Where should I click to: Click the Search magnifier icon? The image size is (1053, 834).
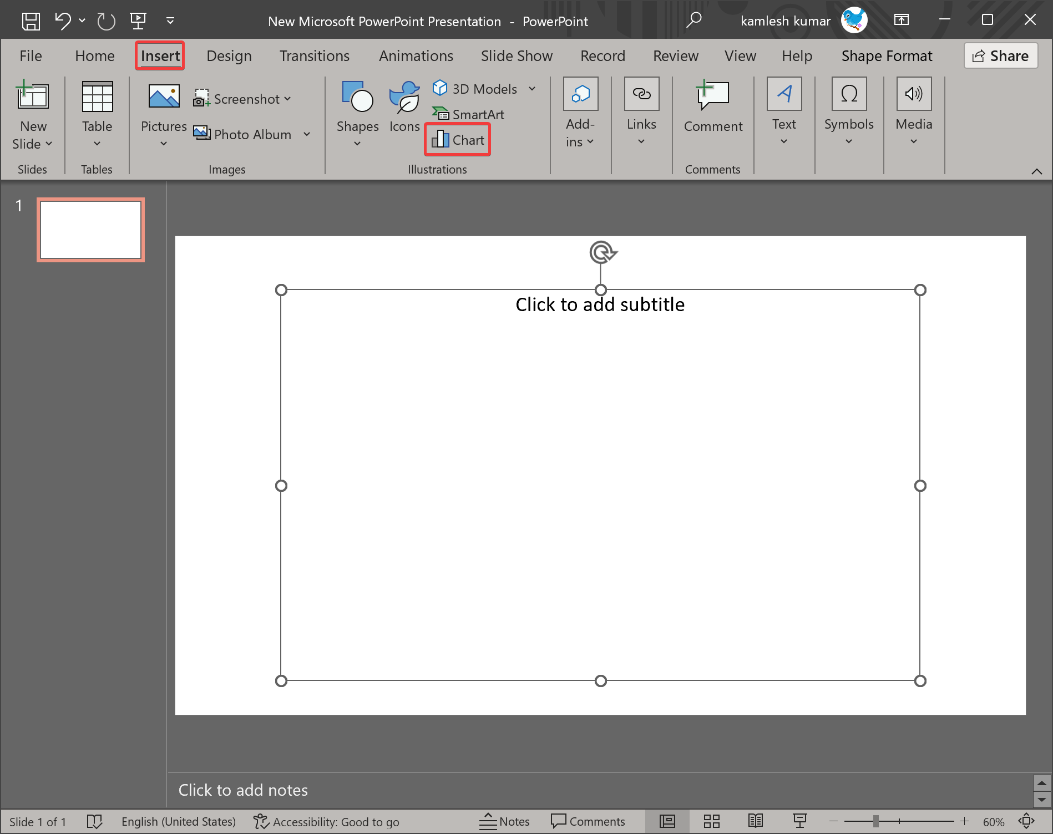coord(693,21)
